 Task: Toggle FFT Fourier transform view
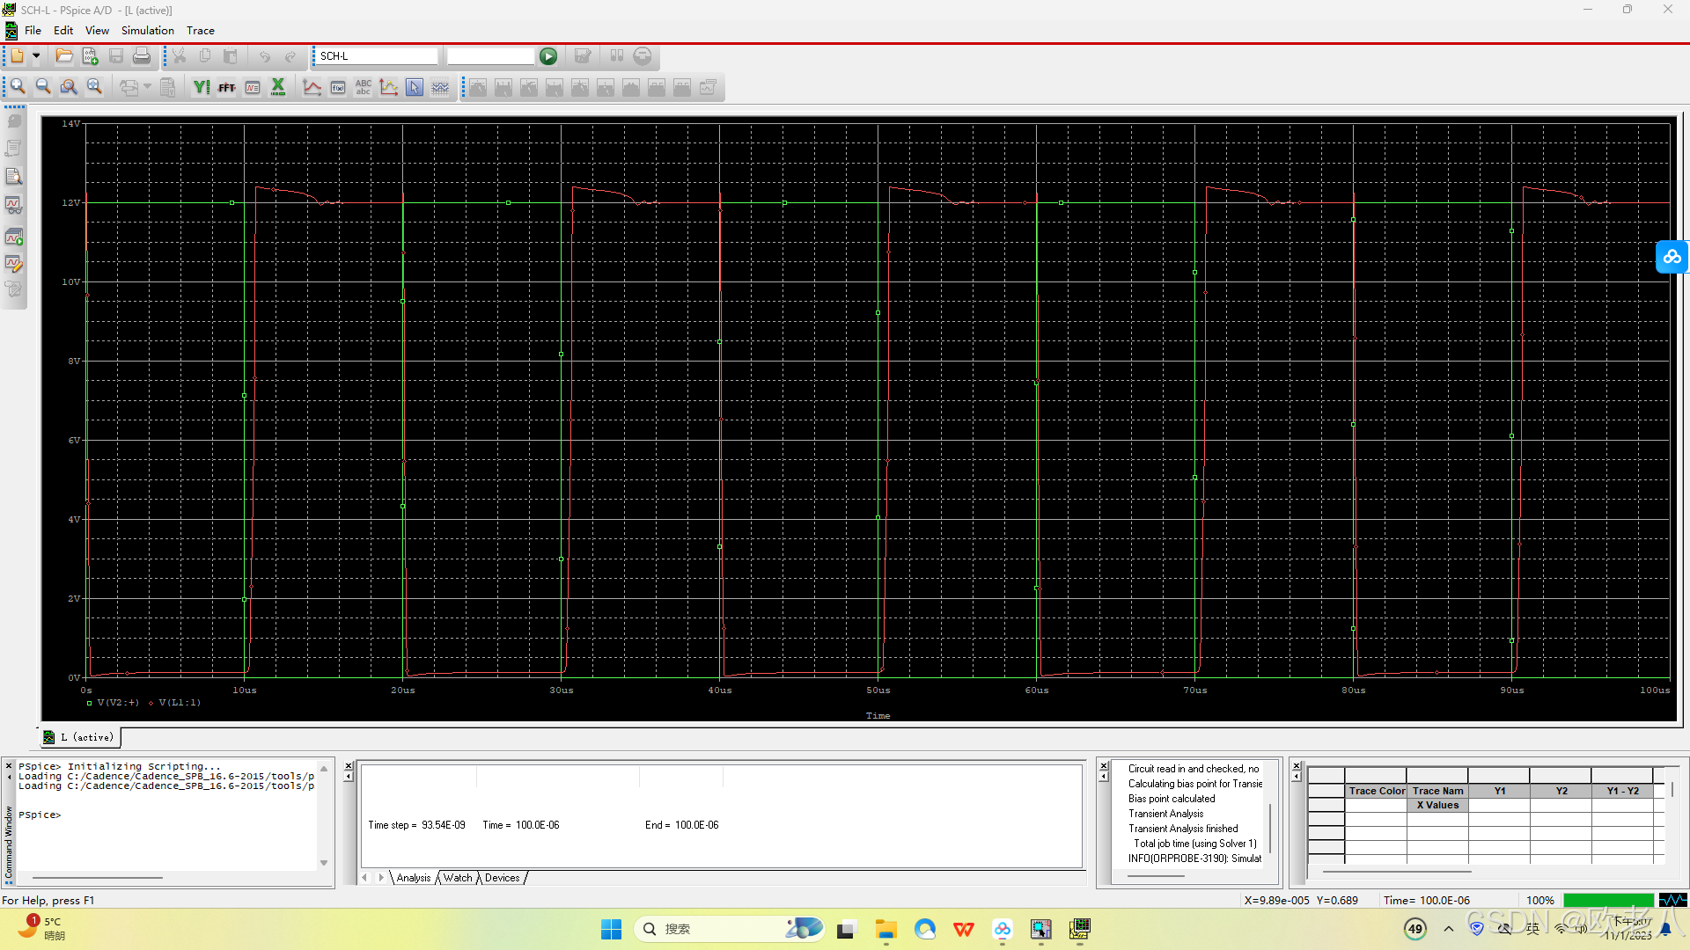[226, 87]
